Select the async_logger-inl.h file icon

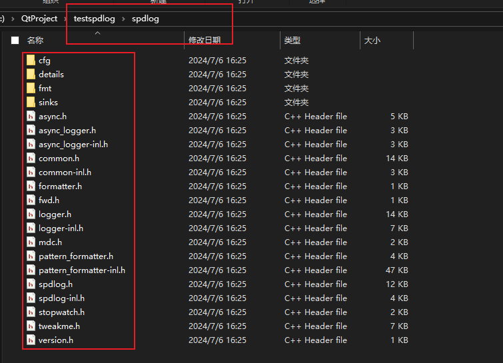pyautogui.click(x=31, y=145)
